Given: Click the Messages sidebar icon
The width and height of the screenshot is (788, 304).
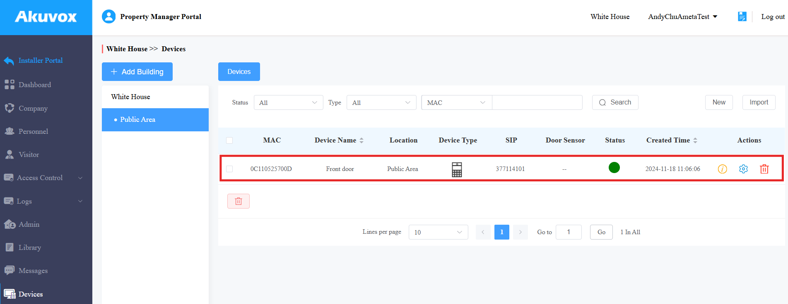Looking at the screenshot, I should pos(9,271).
